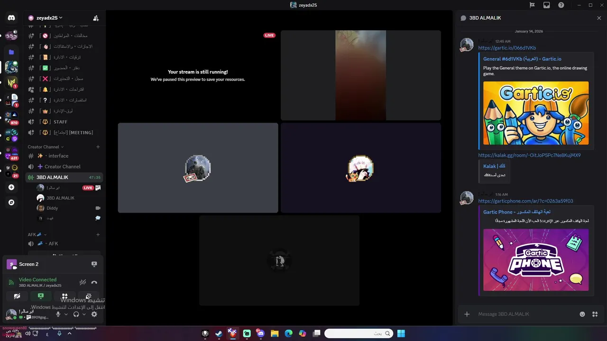Toggle camera in voice panel
This screenshot has height=341, width=607.
(x=17, y=296)
